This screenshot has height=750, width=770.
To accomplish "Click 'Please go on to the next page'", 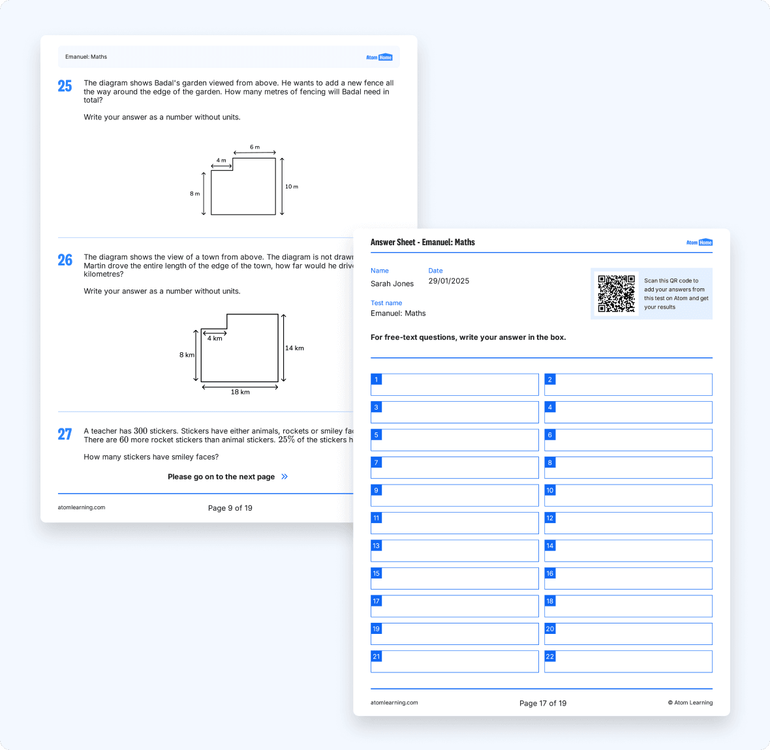I will tap(221, 477).
